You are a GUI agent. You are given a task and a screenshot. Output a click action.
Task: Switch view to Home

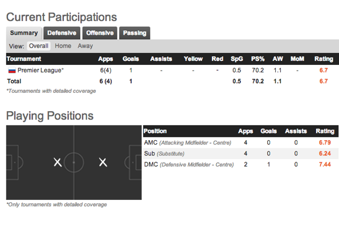tap(63, 46)
